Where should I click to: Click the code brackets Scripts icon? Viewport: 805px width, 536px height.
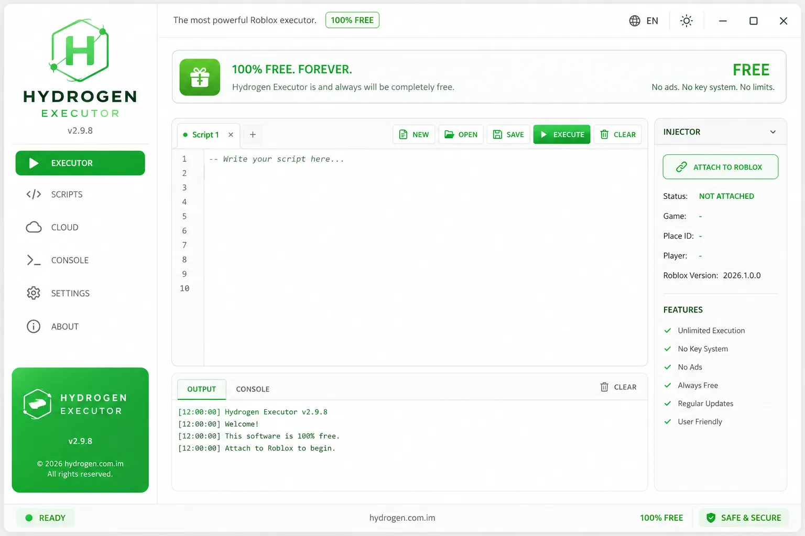click(x=34, y=194)
